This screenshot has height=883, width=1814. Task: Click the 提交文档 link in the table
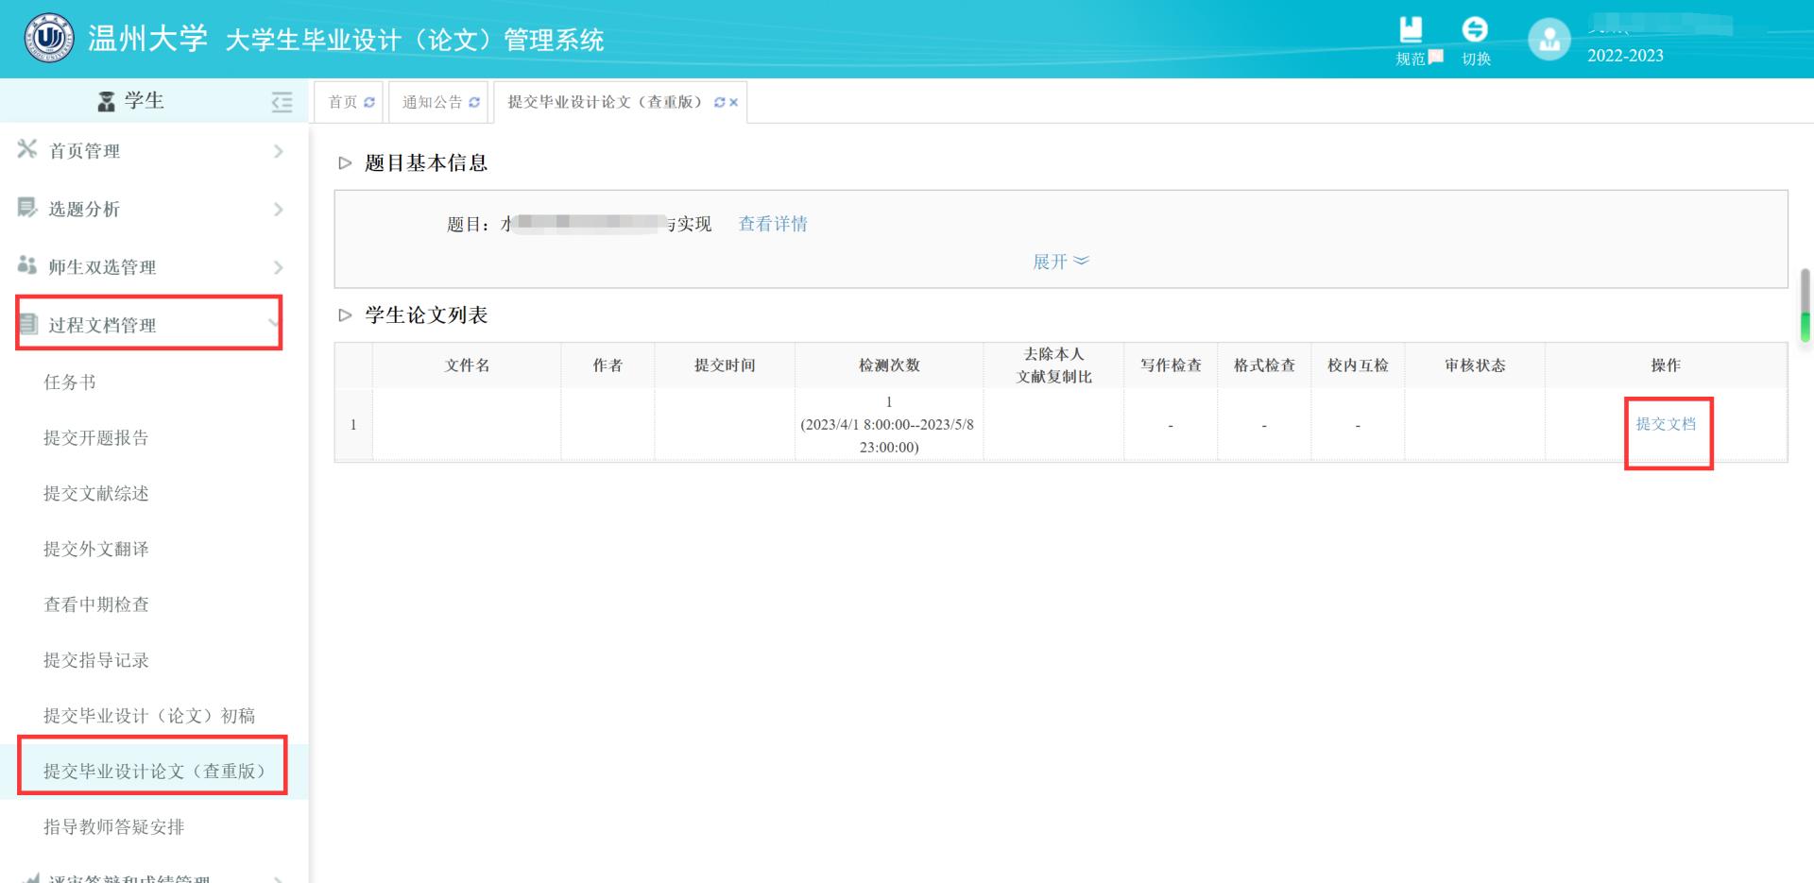pyautogui.click(x=1666, y=424)
